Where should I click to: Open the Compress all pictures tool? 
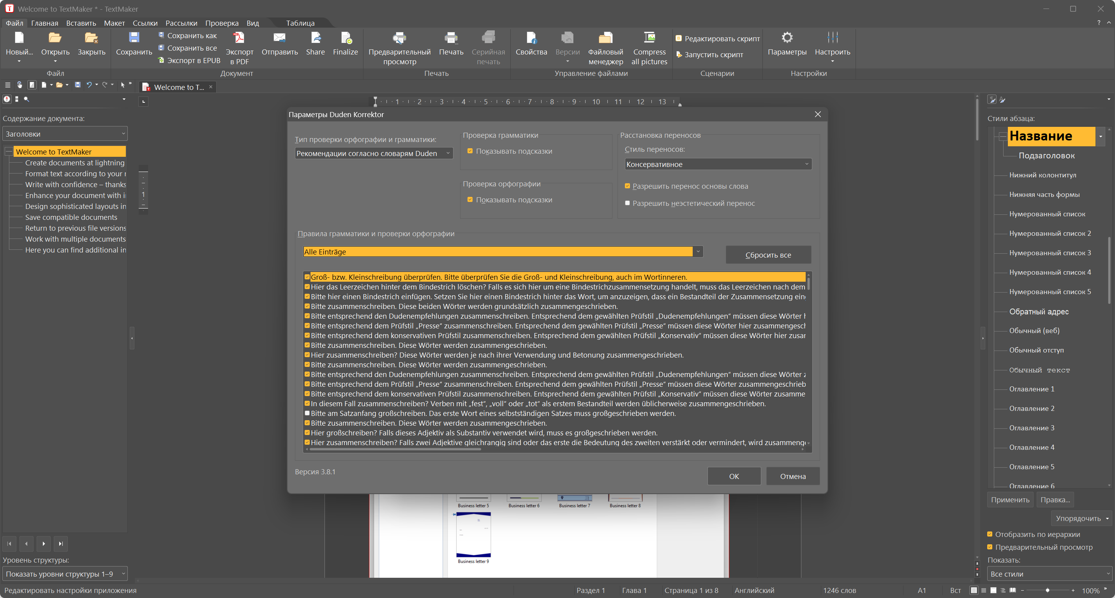[649, 39]
